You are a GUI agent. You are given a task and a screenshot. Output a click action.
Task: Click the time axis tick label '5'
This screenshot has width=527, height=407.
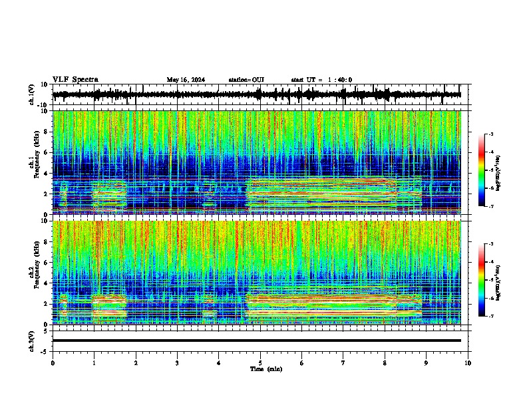pyautogui.click(x=260, y=363)
